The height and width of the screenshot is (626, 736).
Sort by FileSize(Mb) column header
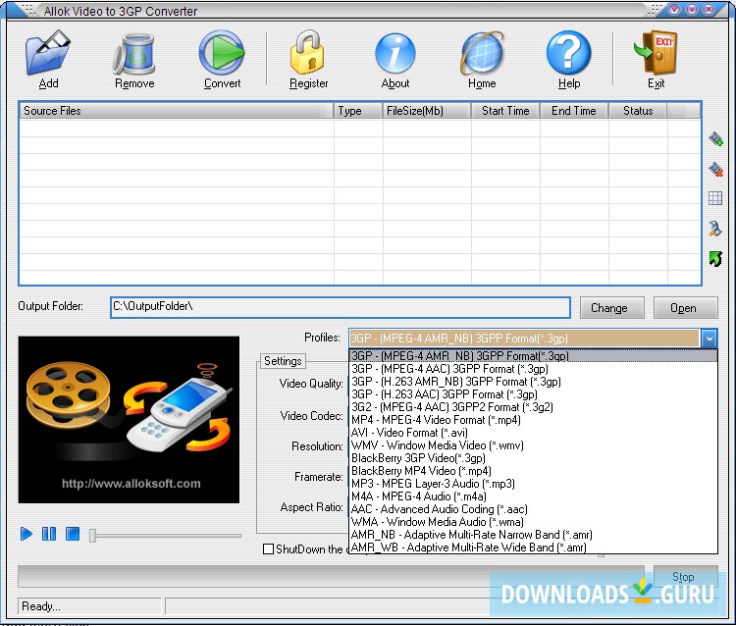click(x=426, y=111)
